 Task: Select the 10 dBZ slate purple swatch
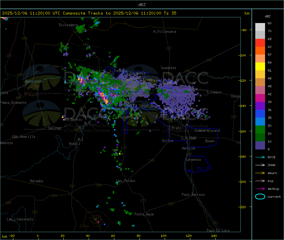pos(260,145)
